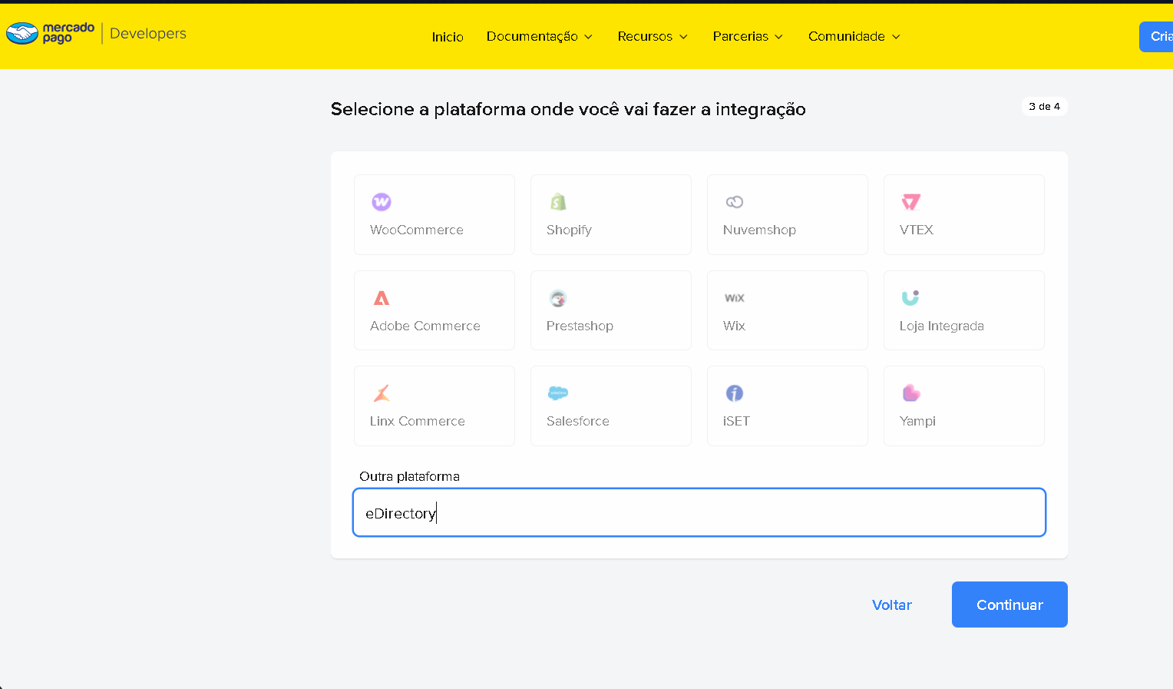Click the partially visible blue Cria button
The image size is (1173, 689).
1156,37
